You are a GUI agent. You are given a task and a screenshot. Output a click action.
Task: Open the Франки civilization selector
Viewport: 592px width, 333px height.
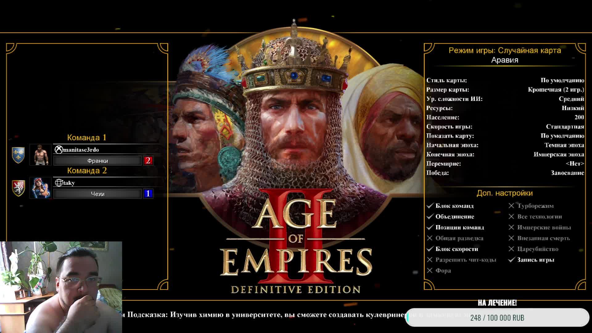click(97, 161)
